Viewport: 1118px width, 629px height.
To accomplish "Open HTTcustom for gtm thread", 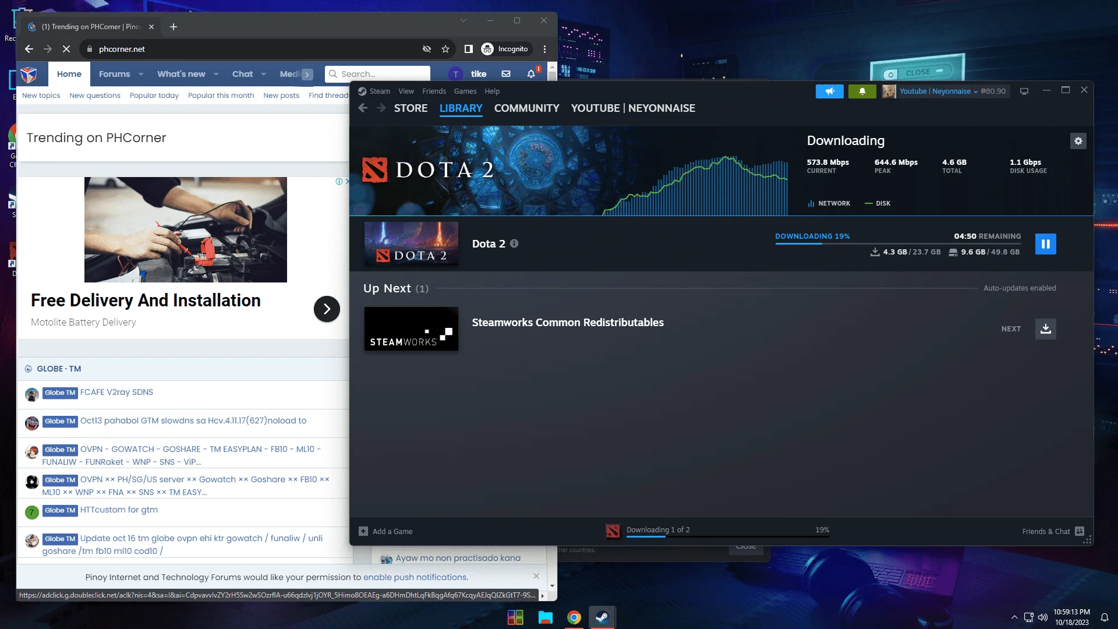I will [x=119, y=510].
